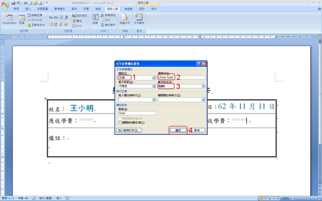Open Document Template (文件範本) dialog
The width and height of the screenshot is (322, 201).
tap(139, 19)
